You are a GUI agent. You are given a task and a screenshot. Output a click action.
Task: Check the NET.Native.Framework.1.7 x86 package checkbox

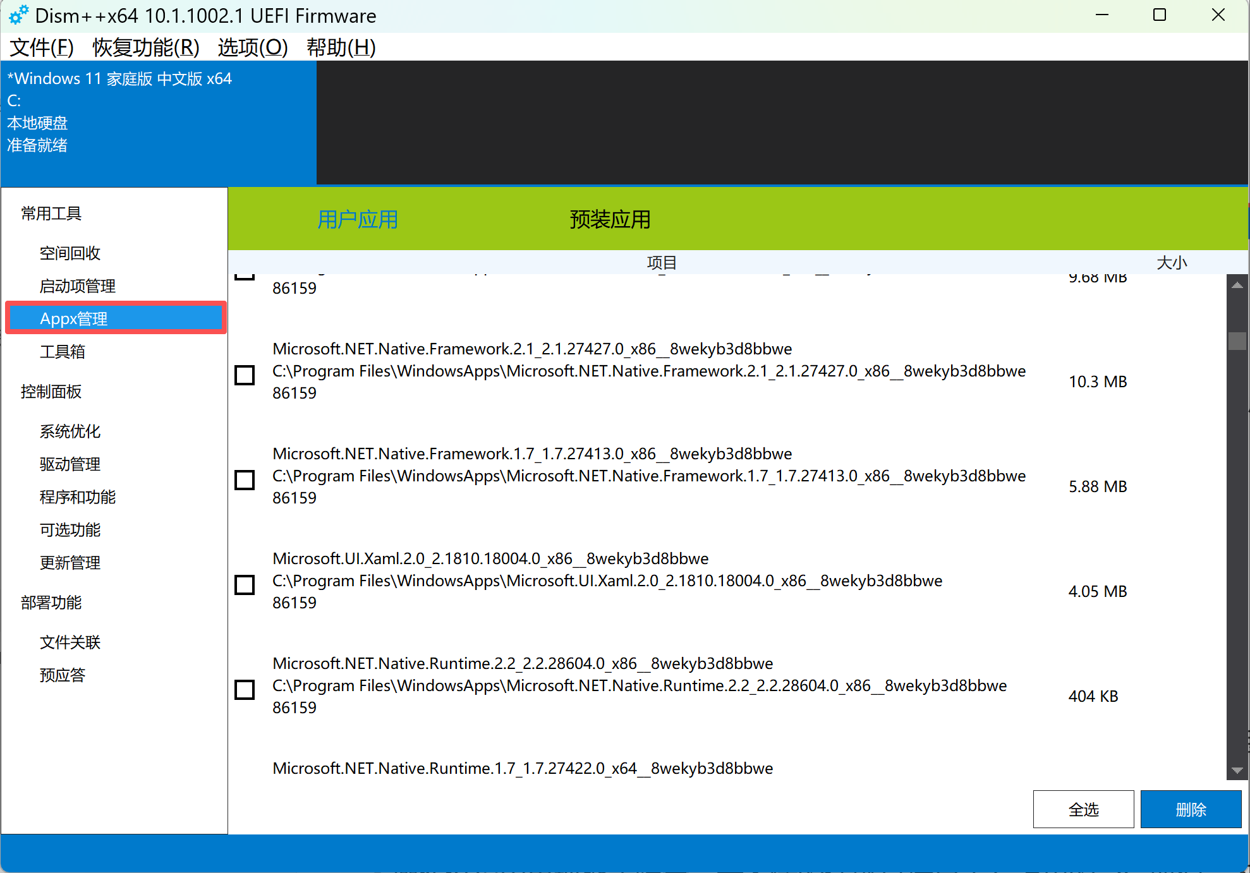[245, 480]
